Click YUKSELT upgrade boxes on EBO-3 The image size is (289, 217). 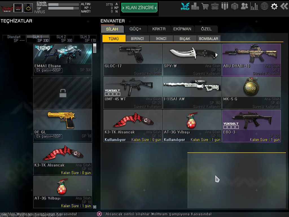pyautogui.click(x=231, y=127)
